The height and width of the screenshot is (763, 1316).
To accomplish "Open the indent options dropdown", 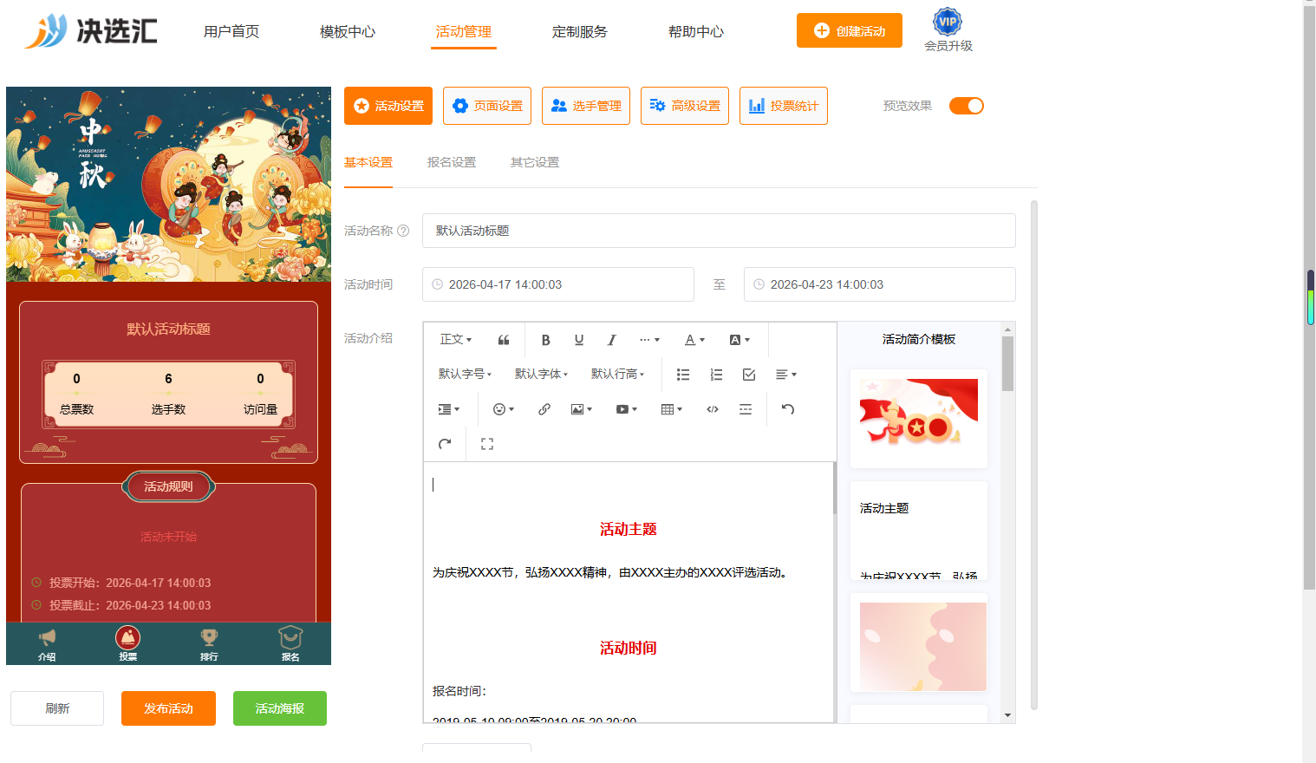I will [449, 409].
